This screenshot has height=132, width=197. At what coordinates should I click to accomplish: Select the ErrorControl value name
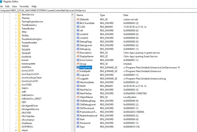(86, 60)
